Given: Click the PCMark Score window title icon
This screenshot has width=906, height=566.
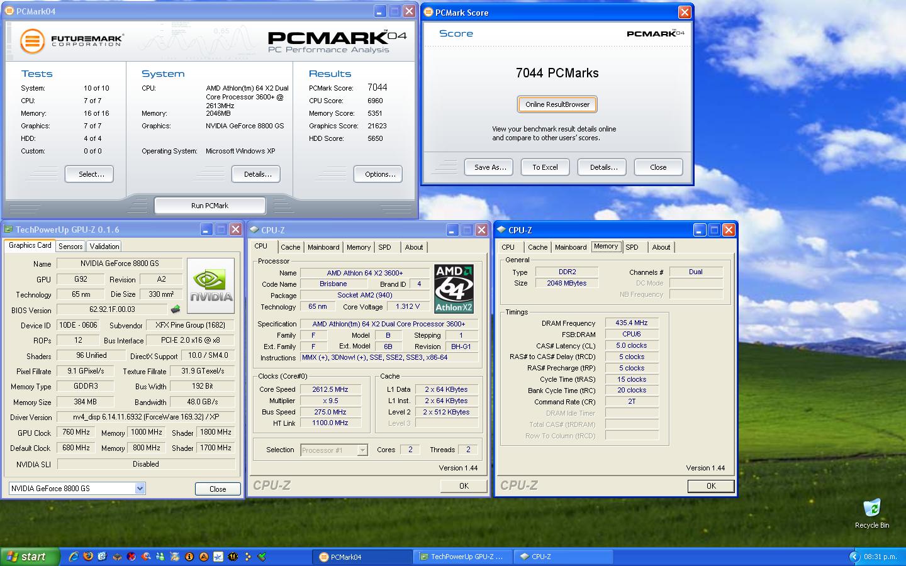Looking at the screenshot, I should 428,12.
